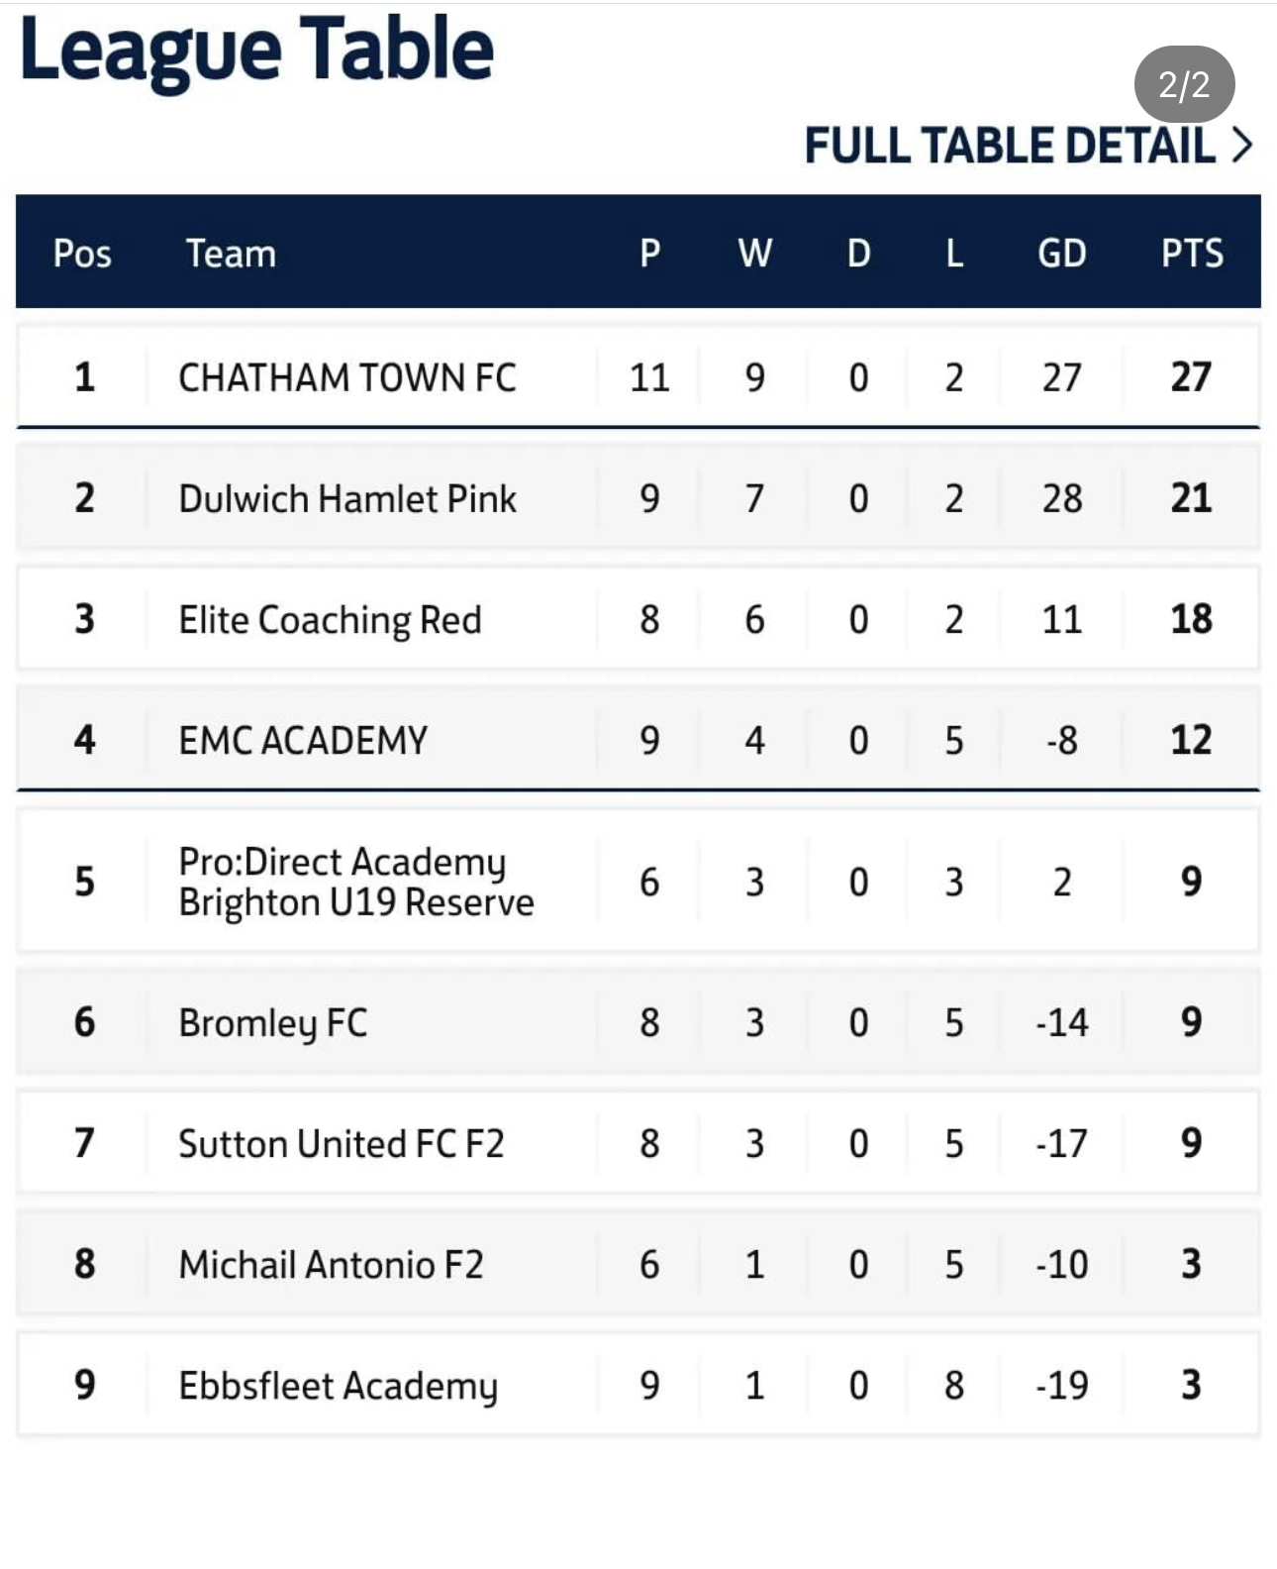Viewport: 1277px width, 1569px height.
Task: Open Pro:Direct Academy Brighton U19 Reserve
Action: coord(355,882)
